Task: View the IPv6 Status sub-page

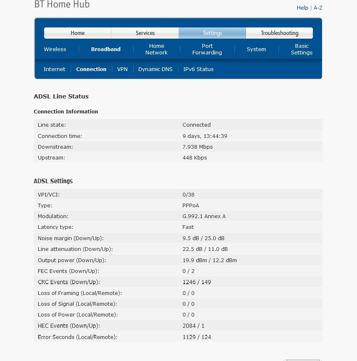Action: click(198, 69)
